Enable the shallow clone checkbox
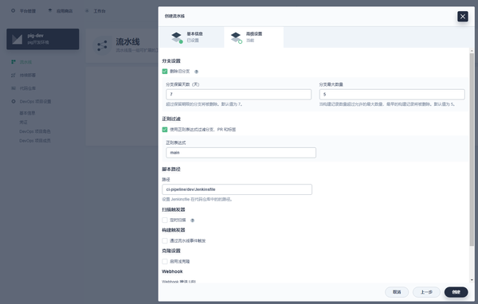This screenshot has width=478, height=304. [165, 261]
